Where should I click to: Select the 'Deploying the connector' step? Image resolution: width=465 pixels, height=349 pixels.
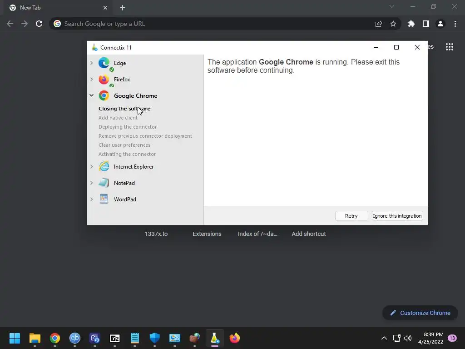(x=128, y=127)
